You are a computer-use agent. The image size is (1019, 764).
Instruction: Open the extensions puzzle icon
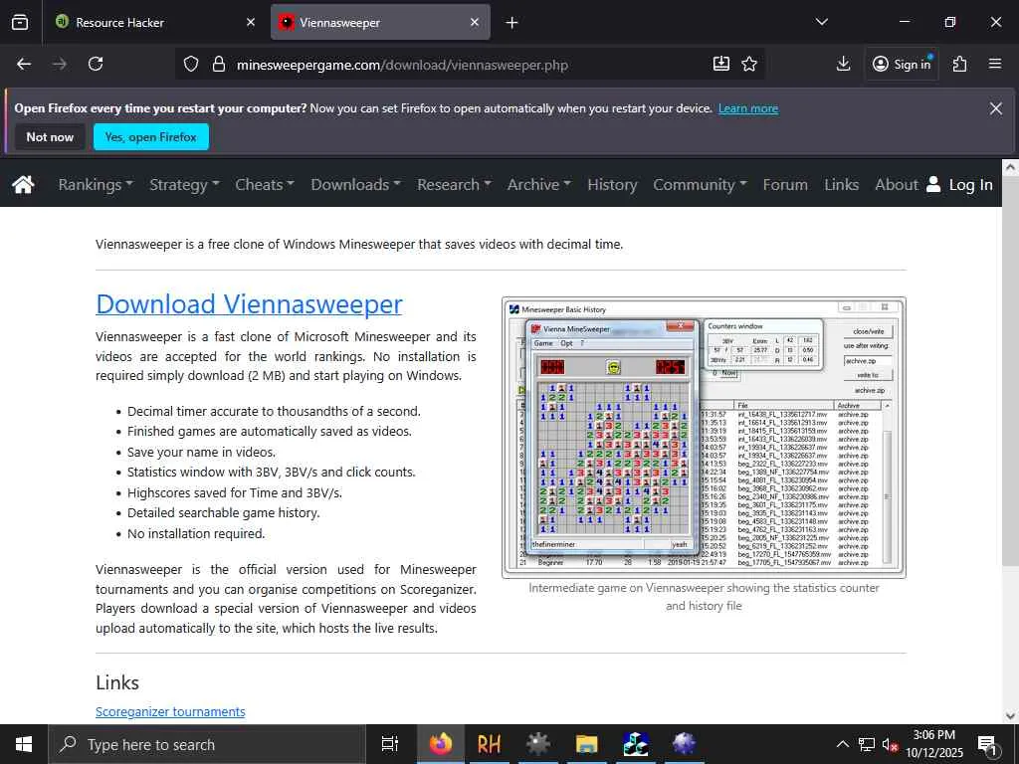tap(959, 64)
